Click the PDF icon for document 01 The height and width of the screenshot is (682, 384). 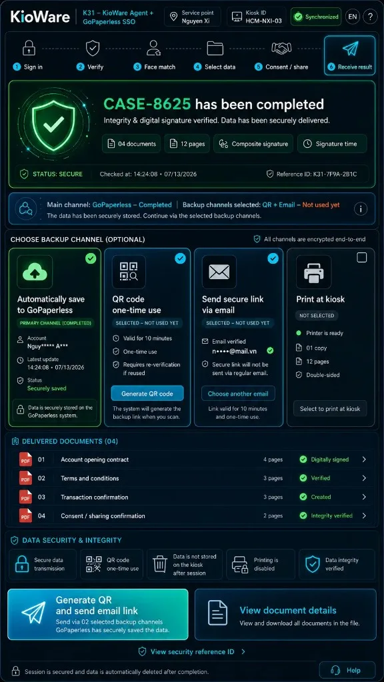pos(26,460)
